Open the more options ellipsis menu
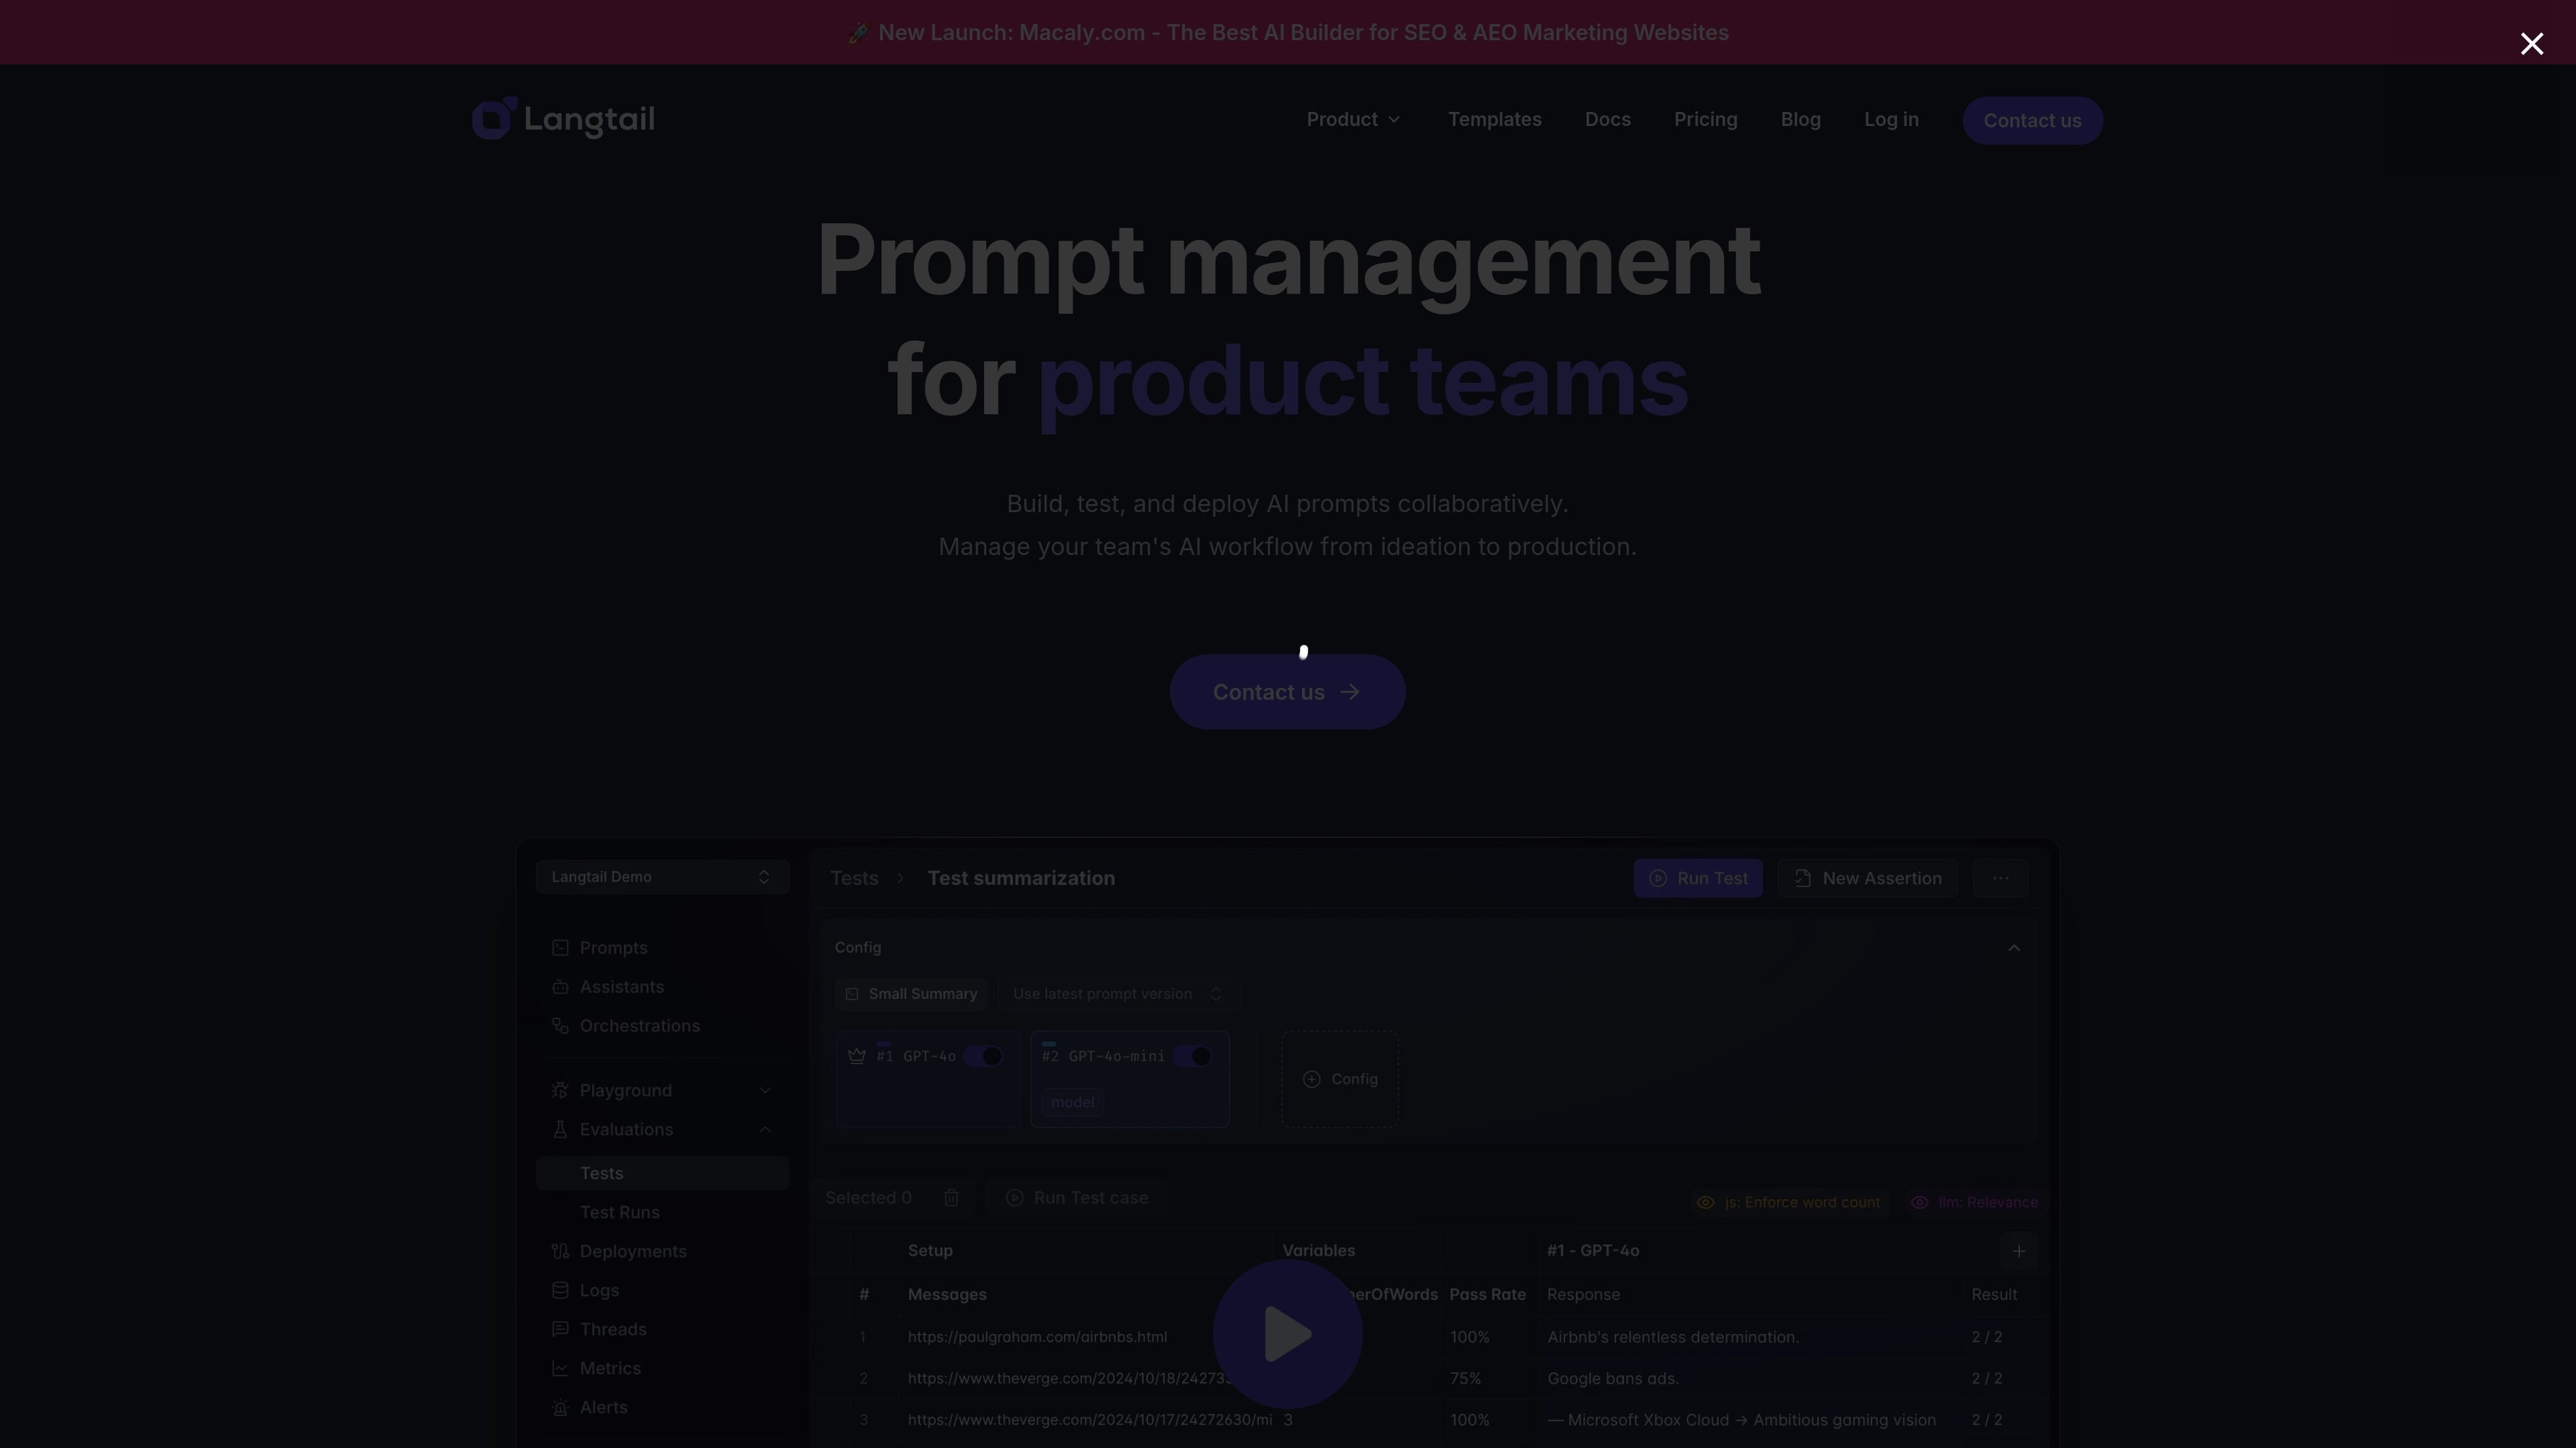Screen dimensions: 2576x1448 (x=2000, y=878)
